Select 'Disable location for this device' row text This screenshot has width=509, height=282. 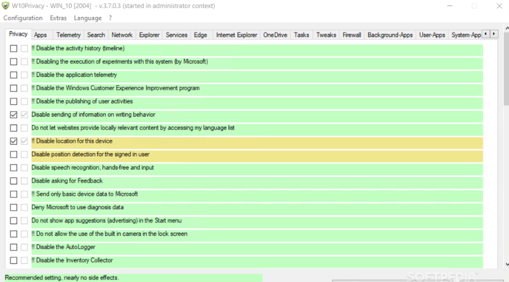pyautogui.click(x=72, y=141)
